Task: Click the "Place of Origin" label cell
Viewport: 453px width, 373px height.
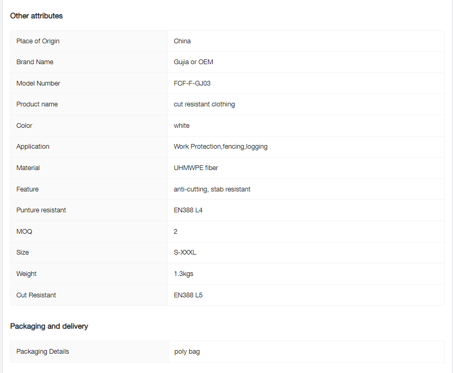Action: (x=38, y=41)
